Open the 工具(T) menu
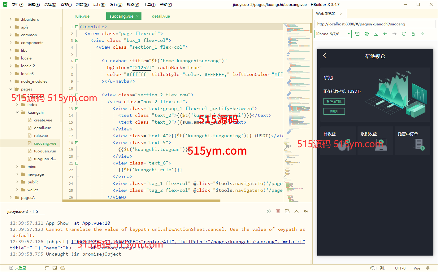 click(x=149, y=4)
